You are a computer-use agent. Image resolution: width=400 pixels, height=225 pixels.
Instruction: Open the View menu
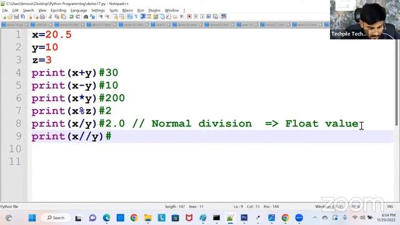point(42,11)
